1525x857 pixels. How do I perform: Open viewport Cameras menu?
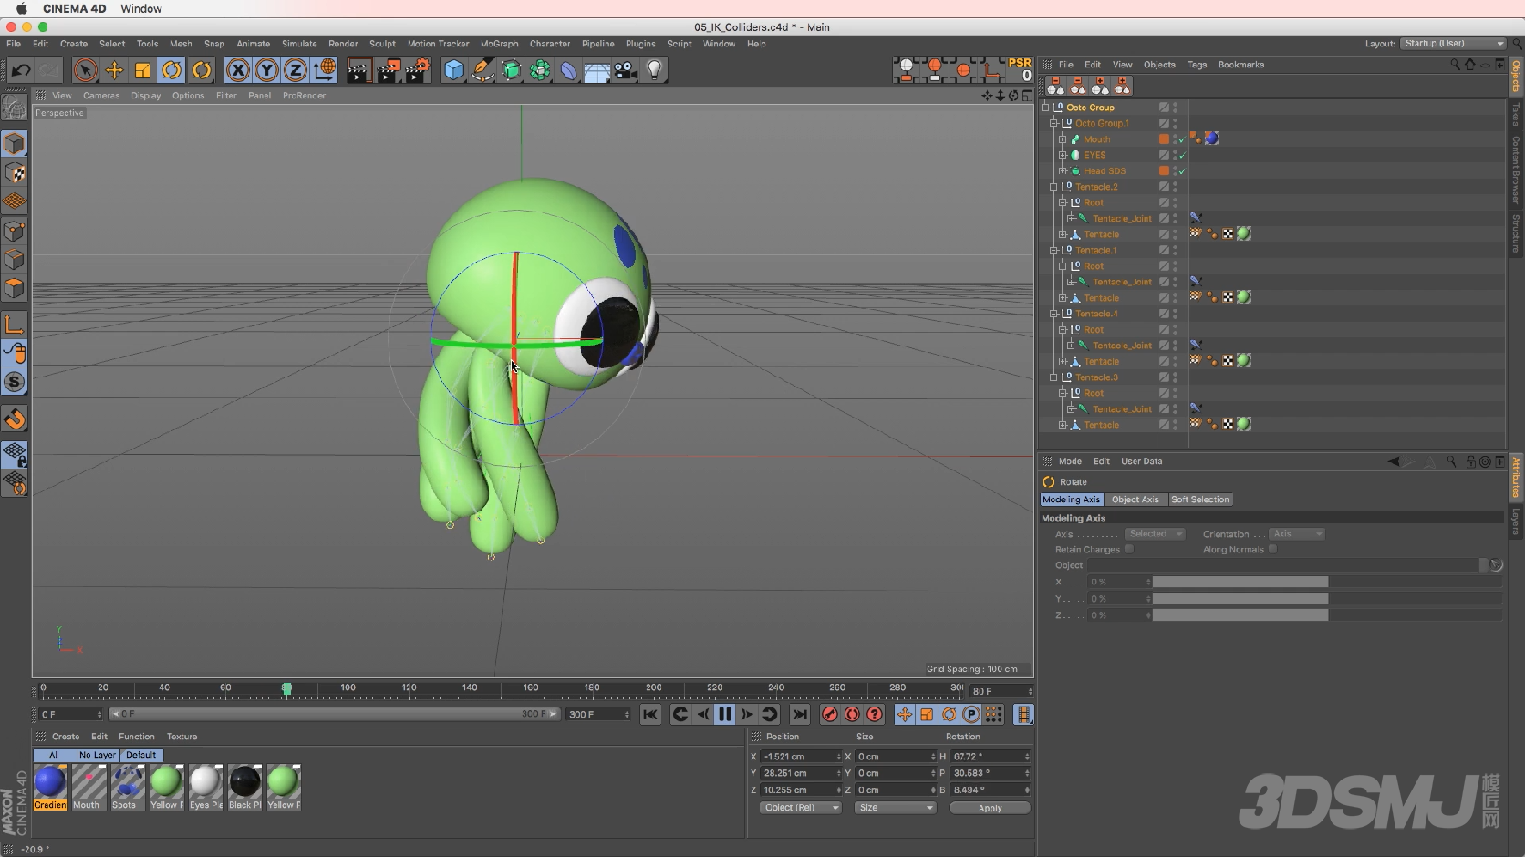click(101, 96)
